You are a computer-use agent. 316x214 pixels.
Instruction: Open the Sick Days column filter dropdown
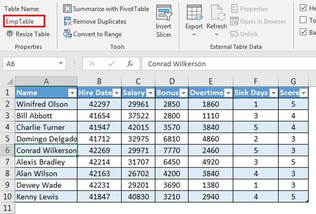[x=273, y=93]
